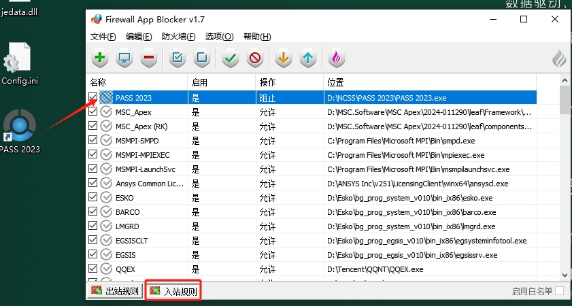
Task: Select the PASS 2023 desktop shortcut icon
Action: (19, 126)
